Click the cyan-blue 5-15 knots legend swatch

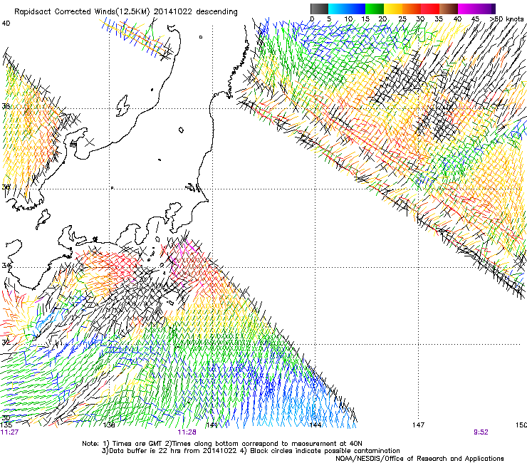[x=347, y=9]
